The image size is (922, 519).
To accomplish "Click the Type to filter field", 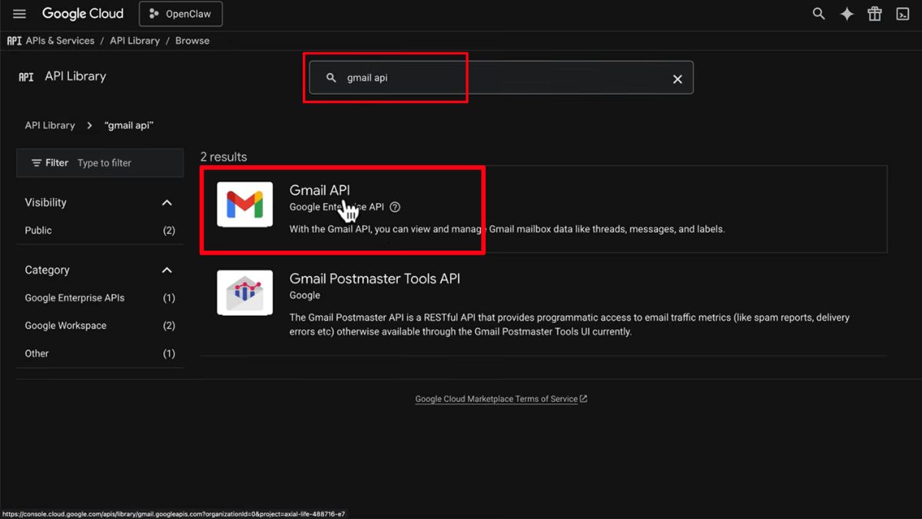I will coord(123,163).
